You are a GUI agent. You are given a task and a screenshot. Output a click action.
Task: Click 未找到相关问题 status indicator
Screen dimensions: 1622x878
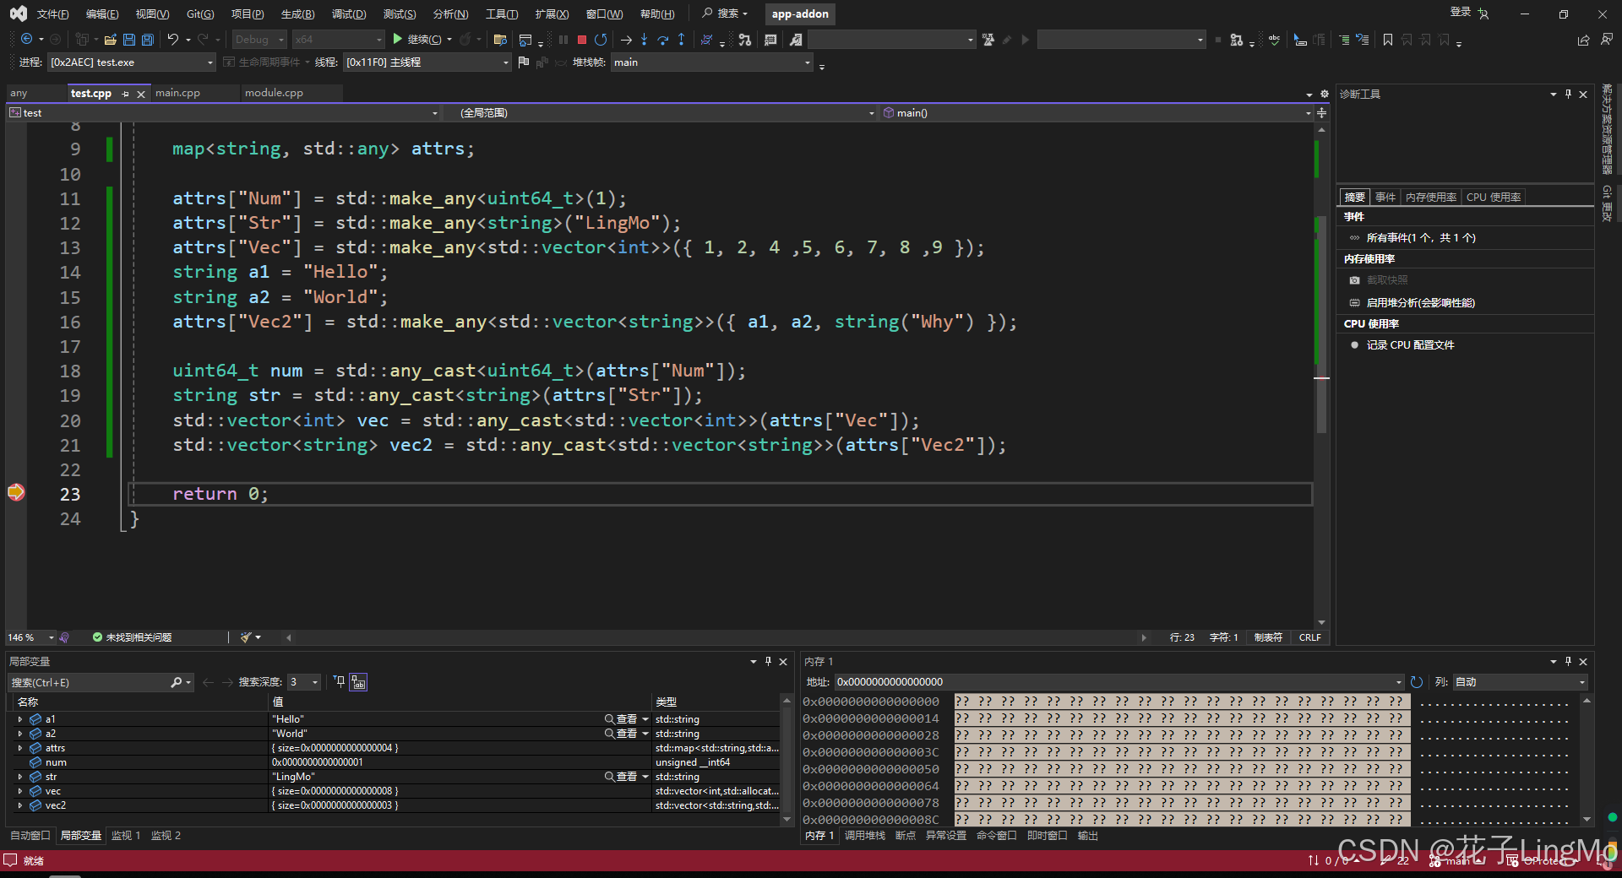(132, 637)
